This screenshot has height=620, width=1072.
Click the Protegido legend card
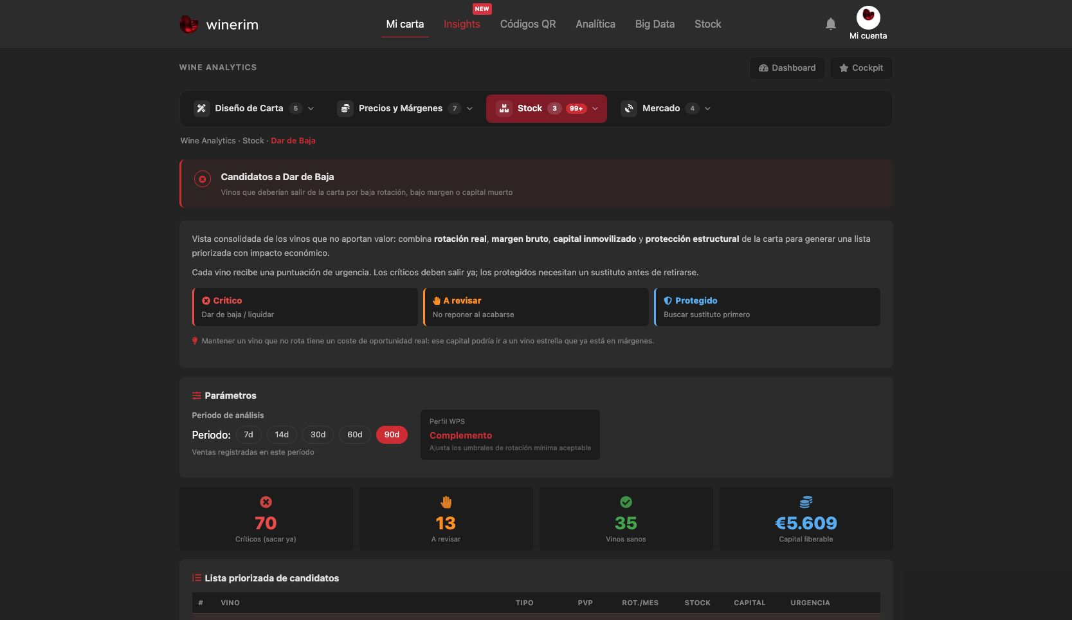pos(767,307)
